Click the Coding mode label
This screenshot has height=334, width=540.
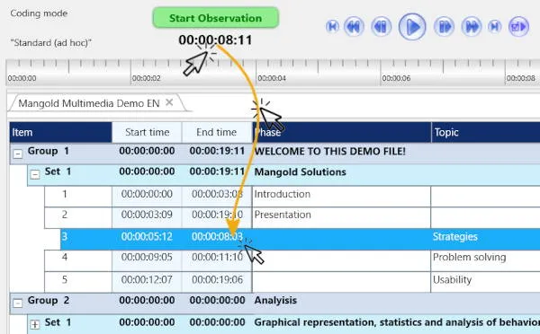(x=39, y=13)
